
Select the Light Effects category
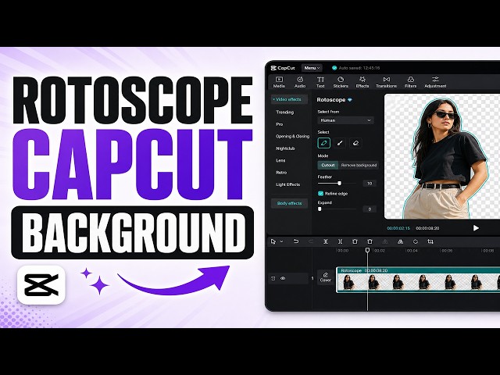pyautogui.click(x=287, y=184)
